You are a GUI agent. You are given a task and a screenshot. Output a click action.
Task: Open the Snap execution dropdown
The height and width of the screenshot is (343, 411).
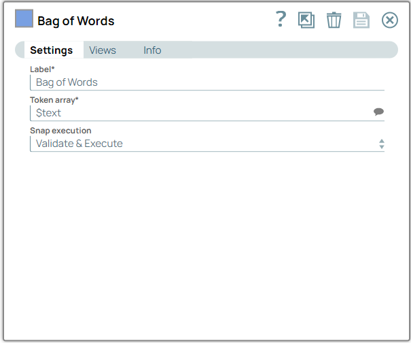point(207,144)
